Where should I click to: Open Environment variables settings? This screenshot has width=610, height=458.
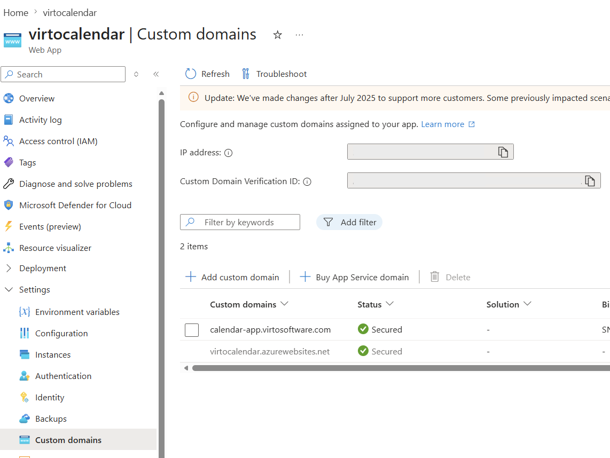point(78,312)
